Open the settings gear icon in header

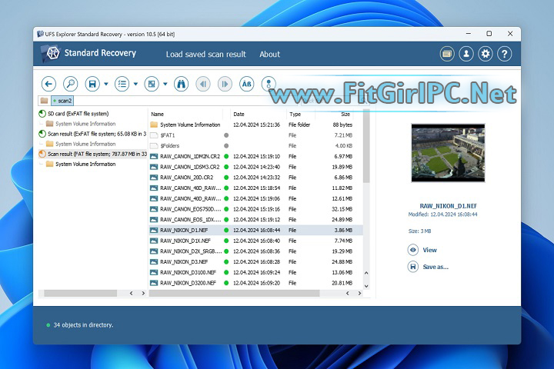486,54
